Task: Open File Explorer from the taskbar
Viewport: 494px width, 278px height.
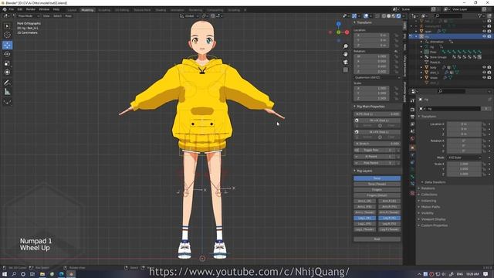Action: click(42, 274)
